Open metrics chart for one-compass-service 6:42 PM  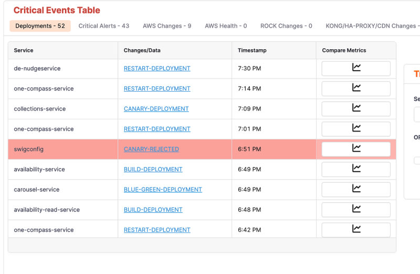click(356, 229)
